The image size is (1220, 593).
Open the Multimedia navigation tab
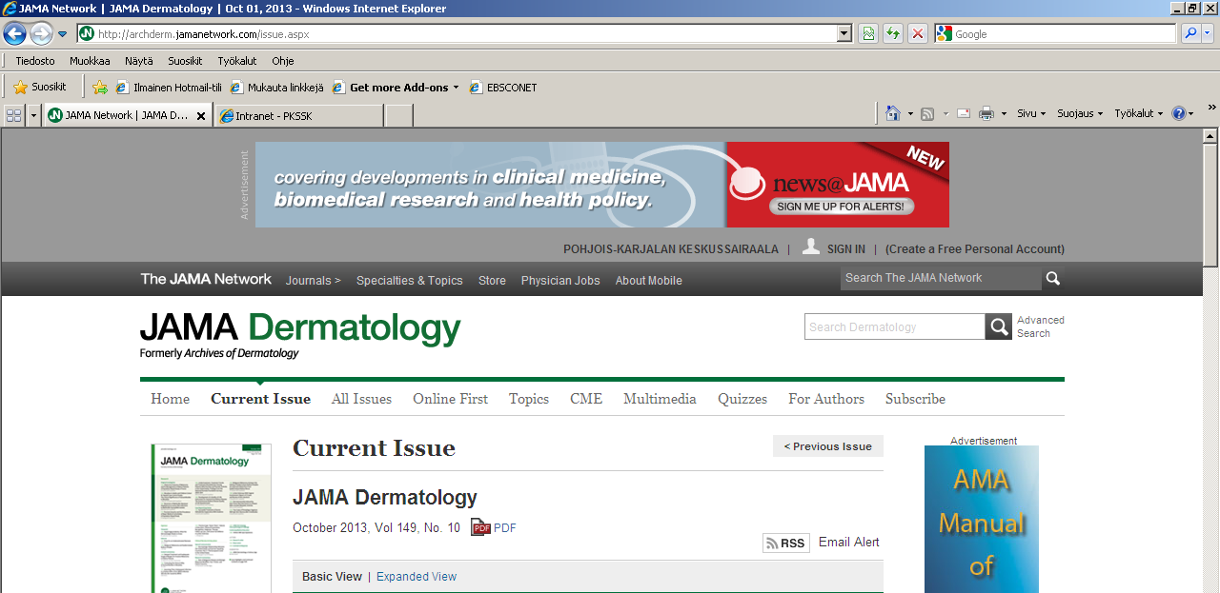pos(660,399)
